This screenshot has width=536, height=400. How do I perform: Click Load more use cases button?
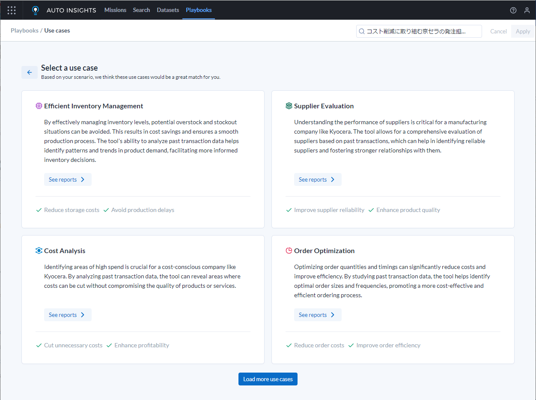[x=268, y=379]
